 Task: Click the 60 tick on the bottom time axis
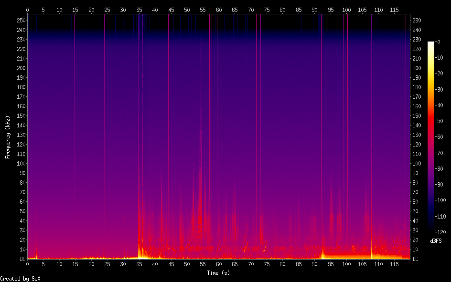(x=219, y=264)
